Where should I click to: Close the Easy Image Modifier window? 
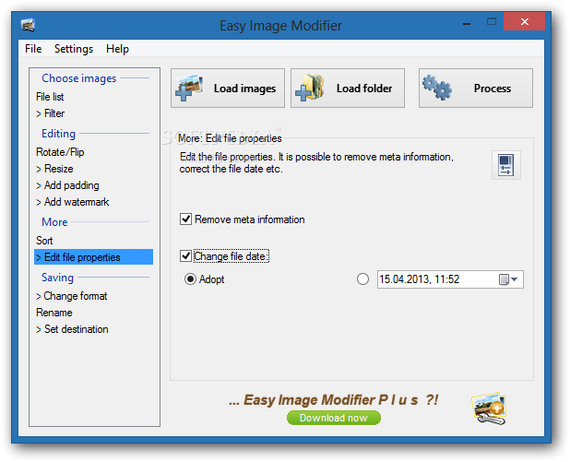coord(524,22)
